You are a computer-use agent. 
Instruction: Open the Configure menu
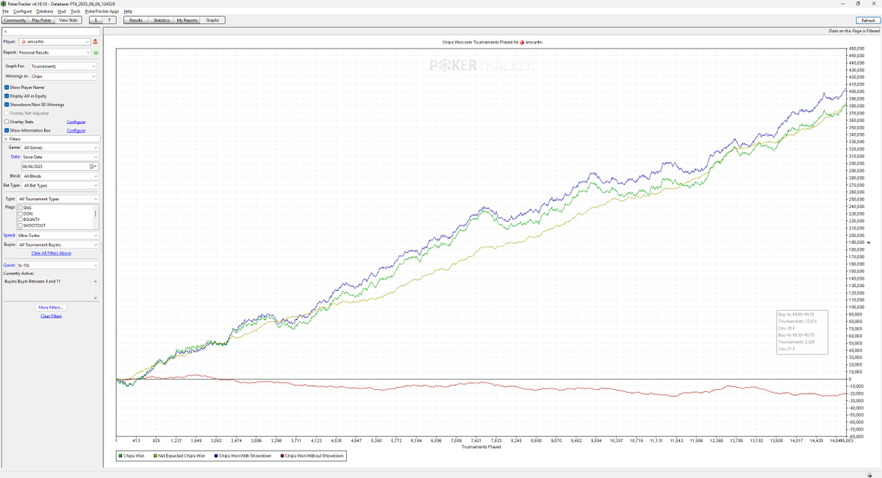click(x=23, y=12)
